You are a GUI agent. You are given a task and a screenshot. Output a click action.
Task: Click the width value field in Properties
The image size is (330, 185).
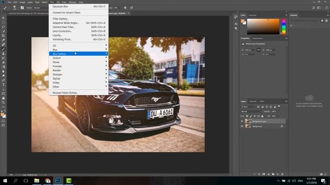(x=249, y=50)
